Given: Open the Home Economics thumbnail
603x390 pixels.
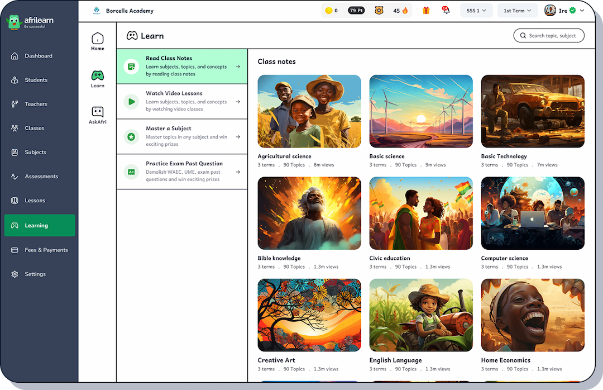Looking at the screenshot, I should point(533,315).
